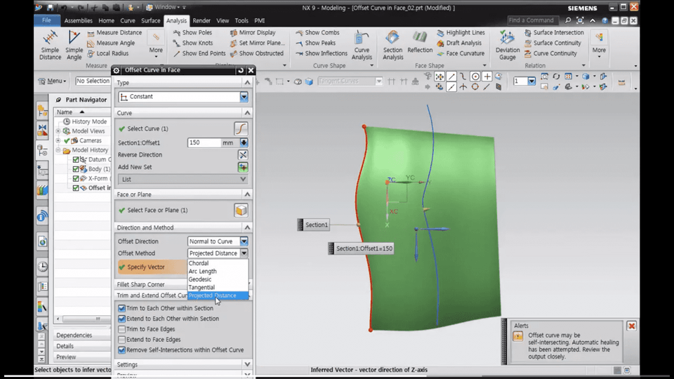
Task: Enable Show Combs for curve
Action: pyautogui.click(x=317, y=33)
